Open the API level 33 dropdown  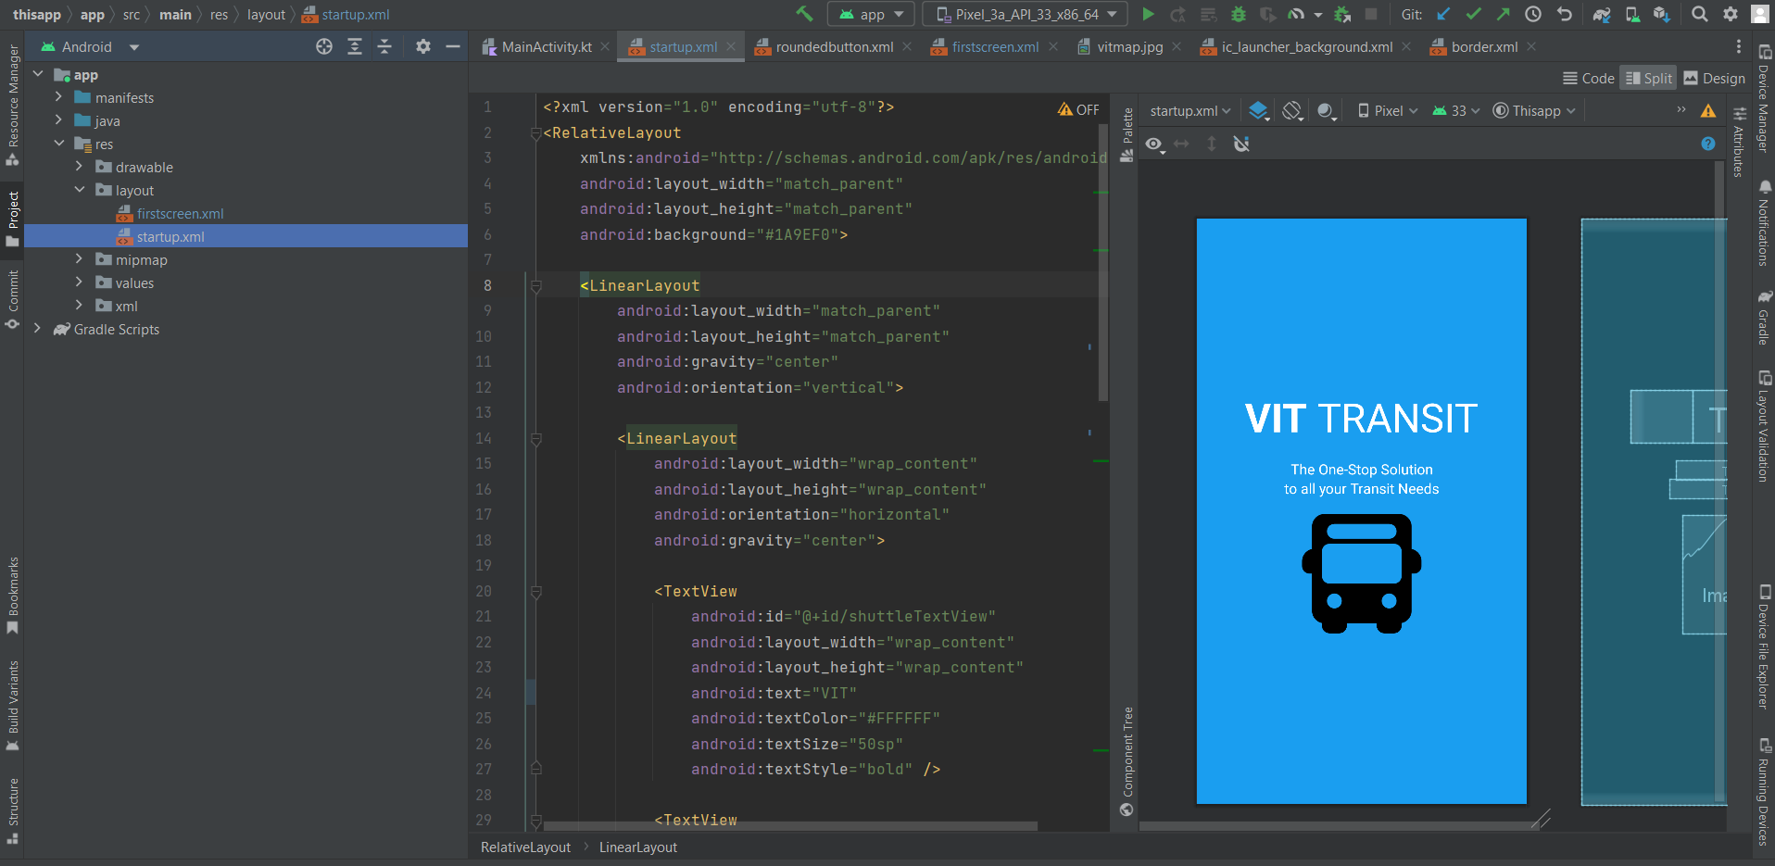[x=1454, y=110]
